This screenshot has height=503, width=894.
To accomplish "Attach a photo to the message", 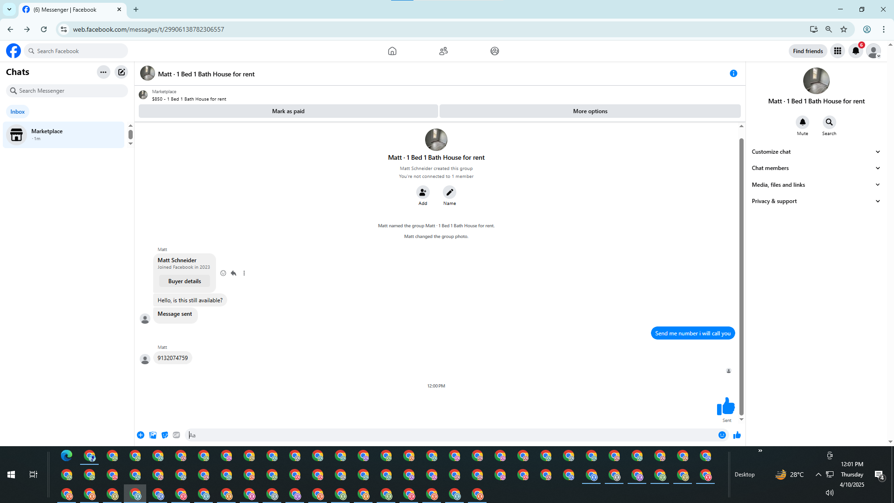I will (153, 435).
